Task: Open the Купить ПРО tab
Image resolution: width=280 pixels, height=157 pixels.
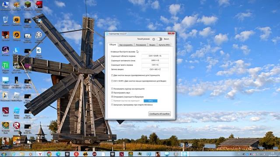Action: tap(164, 45)
